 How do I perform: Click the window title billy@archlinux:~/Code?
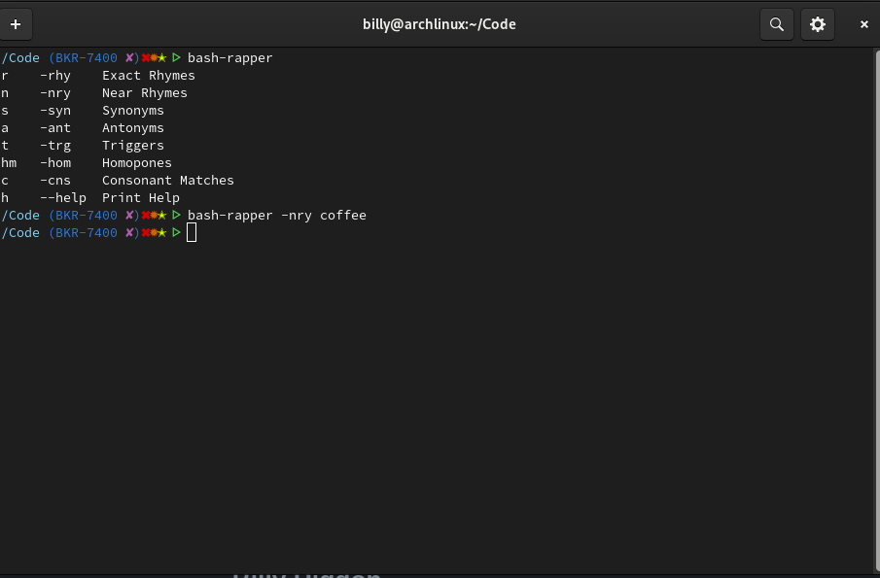(x=439, y=24)
